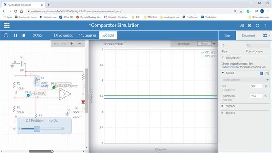
Task: Open the Office 365 bookmark
Action: 66,17
